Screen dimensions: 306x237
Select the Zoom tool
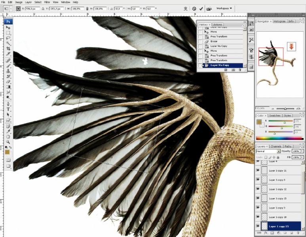tap(8, 142)
